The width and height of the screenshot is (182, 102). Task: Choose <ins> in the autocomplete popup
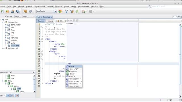click(74, 74)
